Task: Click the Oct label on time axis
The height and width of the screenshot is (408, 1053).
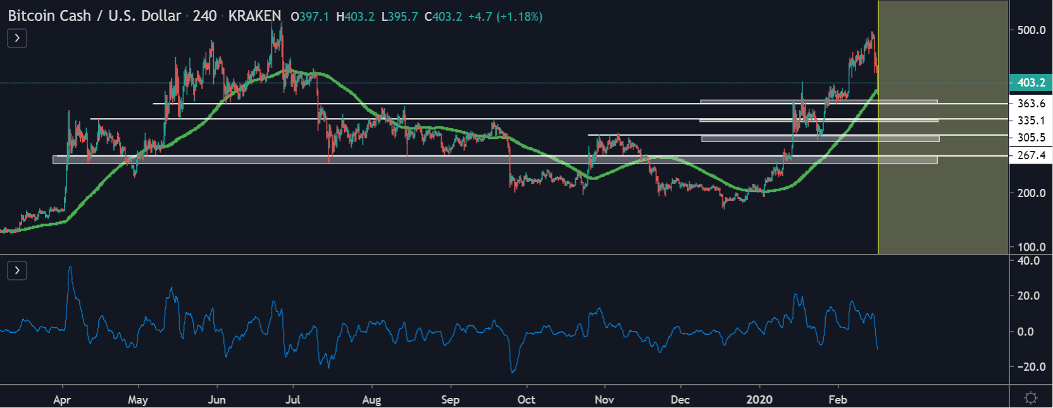Action: click(x=526, y=400)
